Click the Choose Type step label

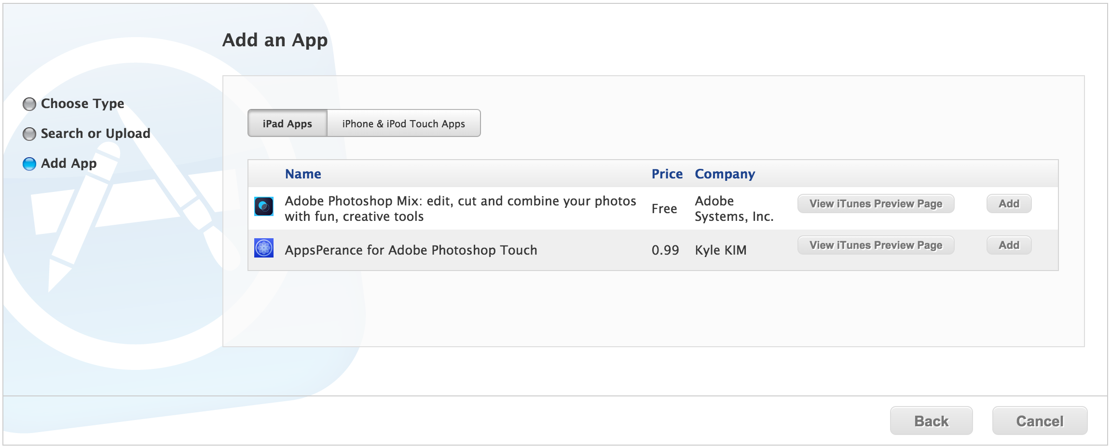[x=82, y=104]
